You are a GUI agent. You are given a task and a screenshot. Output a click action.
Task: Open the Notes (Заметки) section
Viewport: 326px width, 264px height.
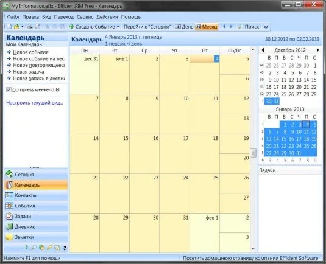[36, 237]
